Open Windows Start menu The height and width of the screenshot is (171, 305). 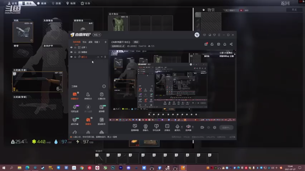4,168
